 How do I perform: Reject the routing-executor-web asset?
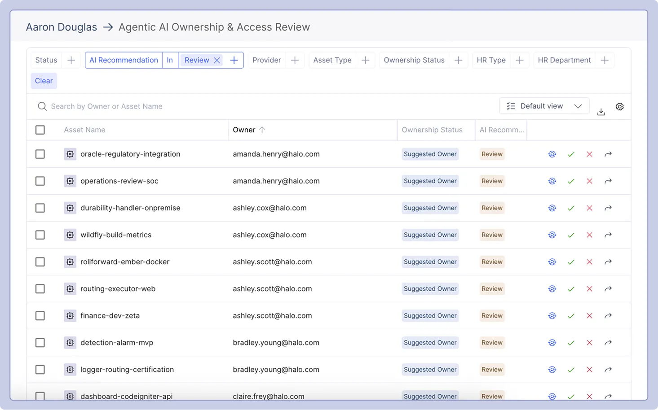click(589, 289)
